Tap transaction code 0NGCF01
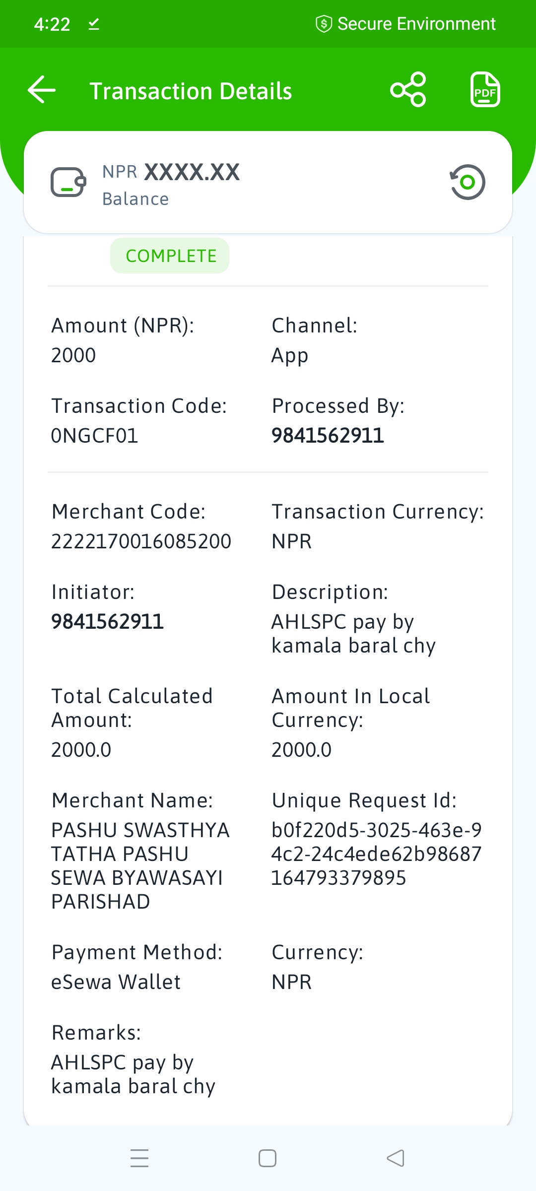This screenshot has width=536, height=1191. tap(94, 436)
